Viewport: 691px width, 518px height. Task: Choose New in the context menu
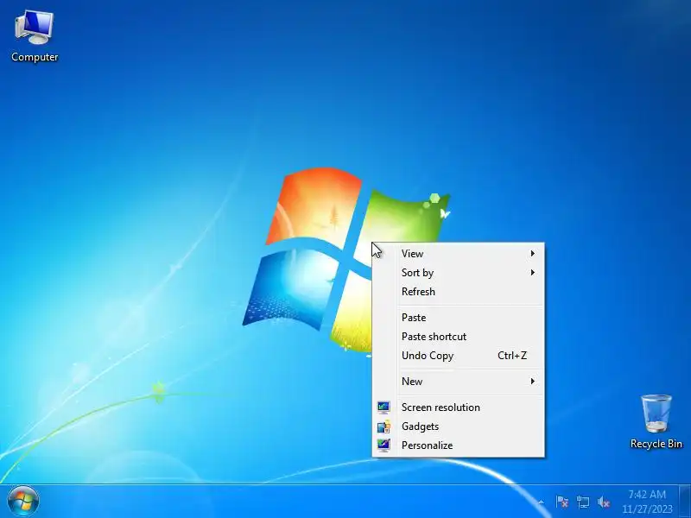[459, 381]
